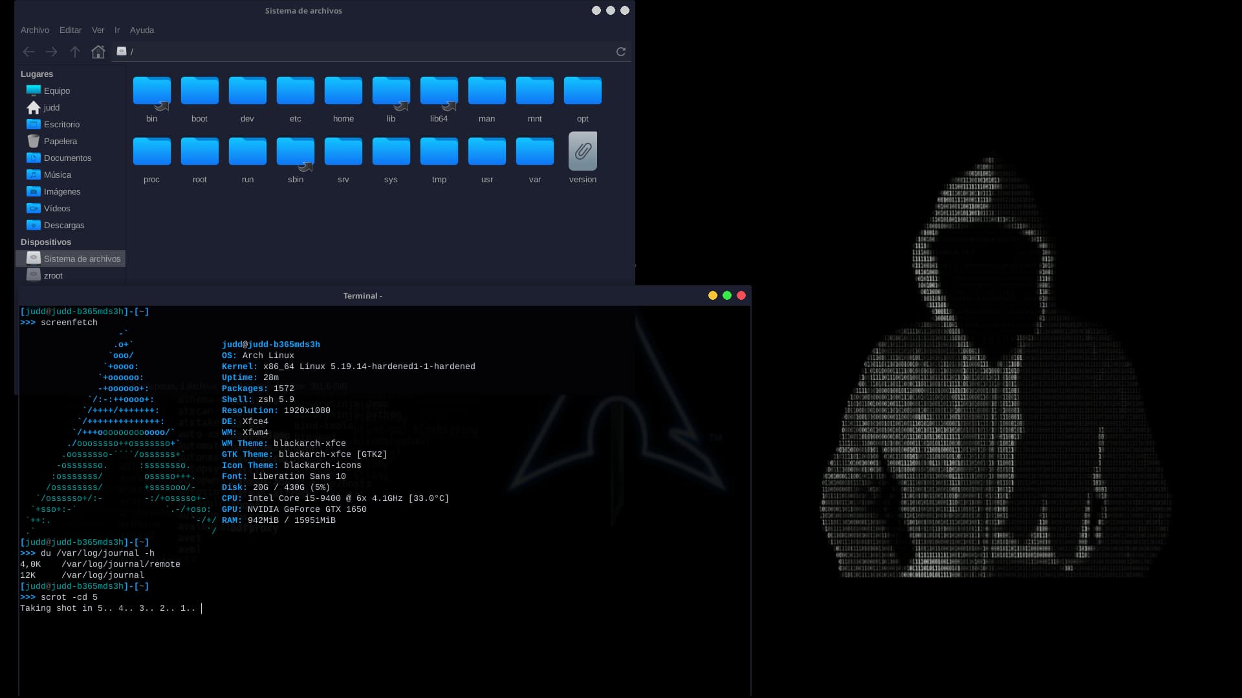Image resolution: width=1242 pixels, height=698 pixels.
Task: Open the Ver menu
Action: [x=98, y=30]
